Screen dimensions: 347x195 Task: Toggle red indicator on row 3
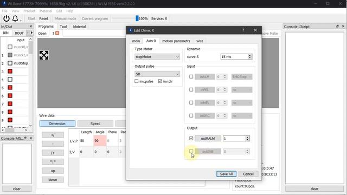pos(10,71)
